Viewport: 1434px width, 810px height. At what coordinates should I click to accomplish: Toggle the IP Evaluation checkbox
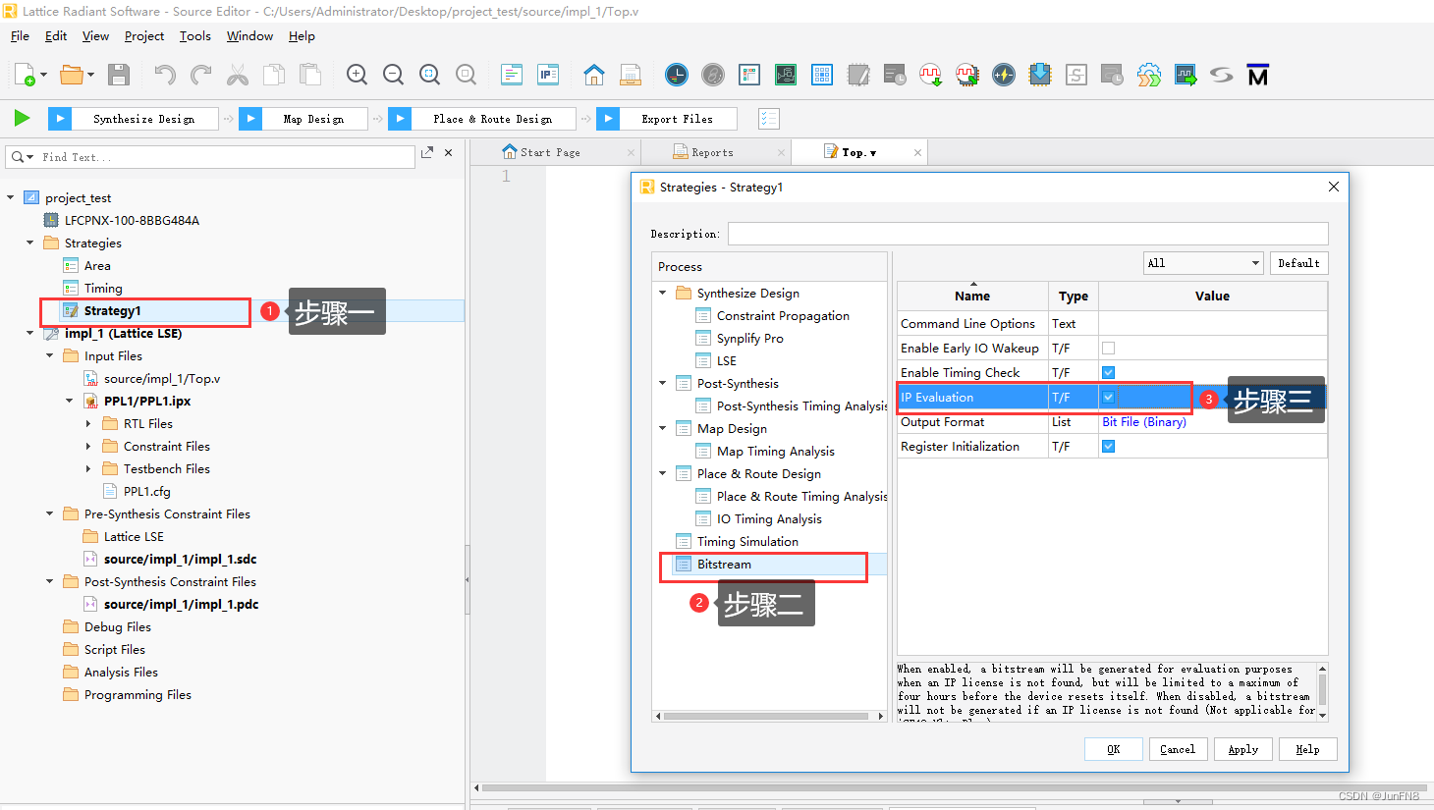coord(1108,397)
